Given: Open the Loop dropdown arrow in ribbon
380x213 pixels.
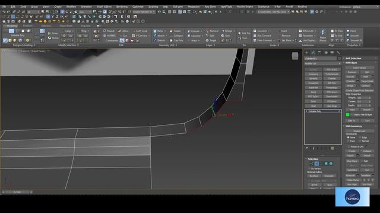Looking at the screenshot, I should point(74,31).
